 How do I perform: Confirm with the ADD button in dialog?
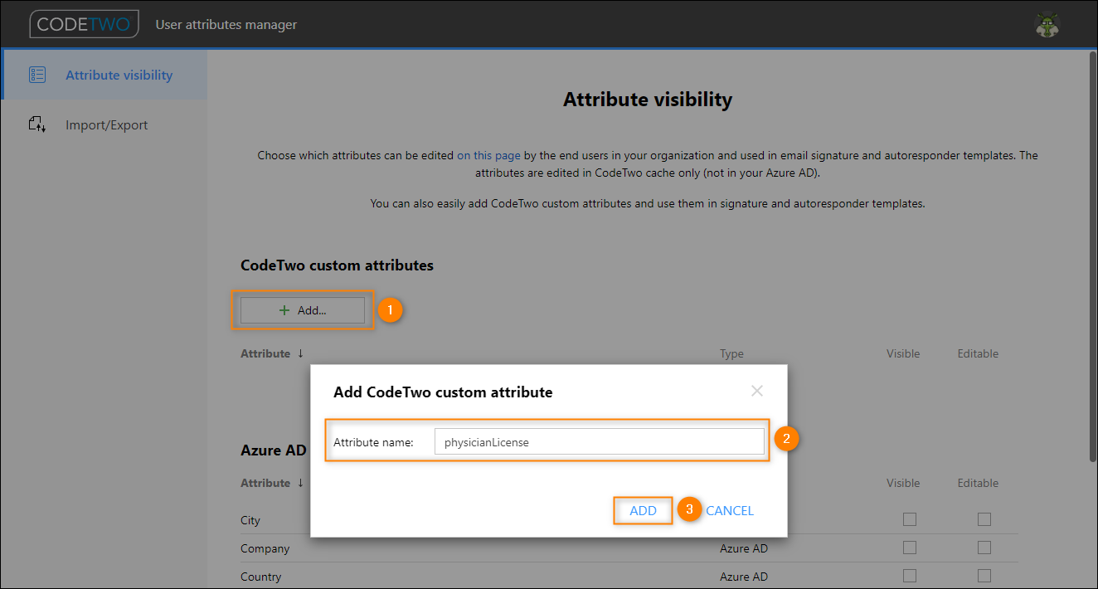[643, 511]
